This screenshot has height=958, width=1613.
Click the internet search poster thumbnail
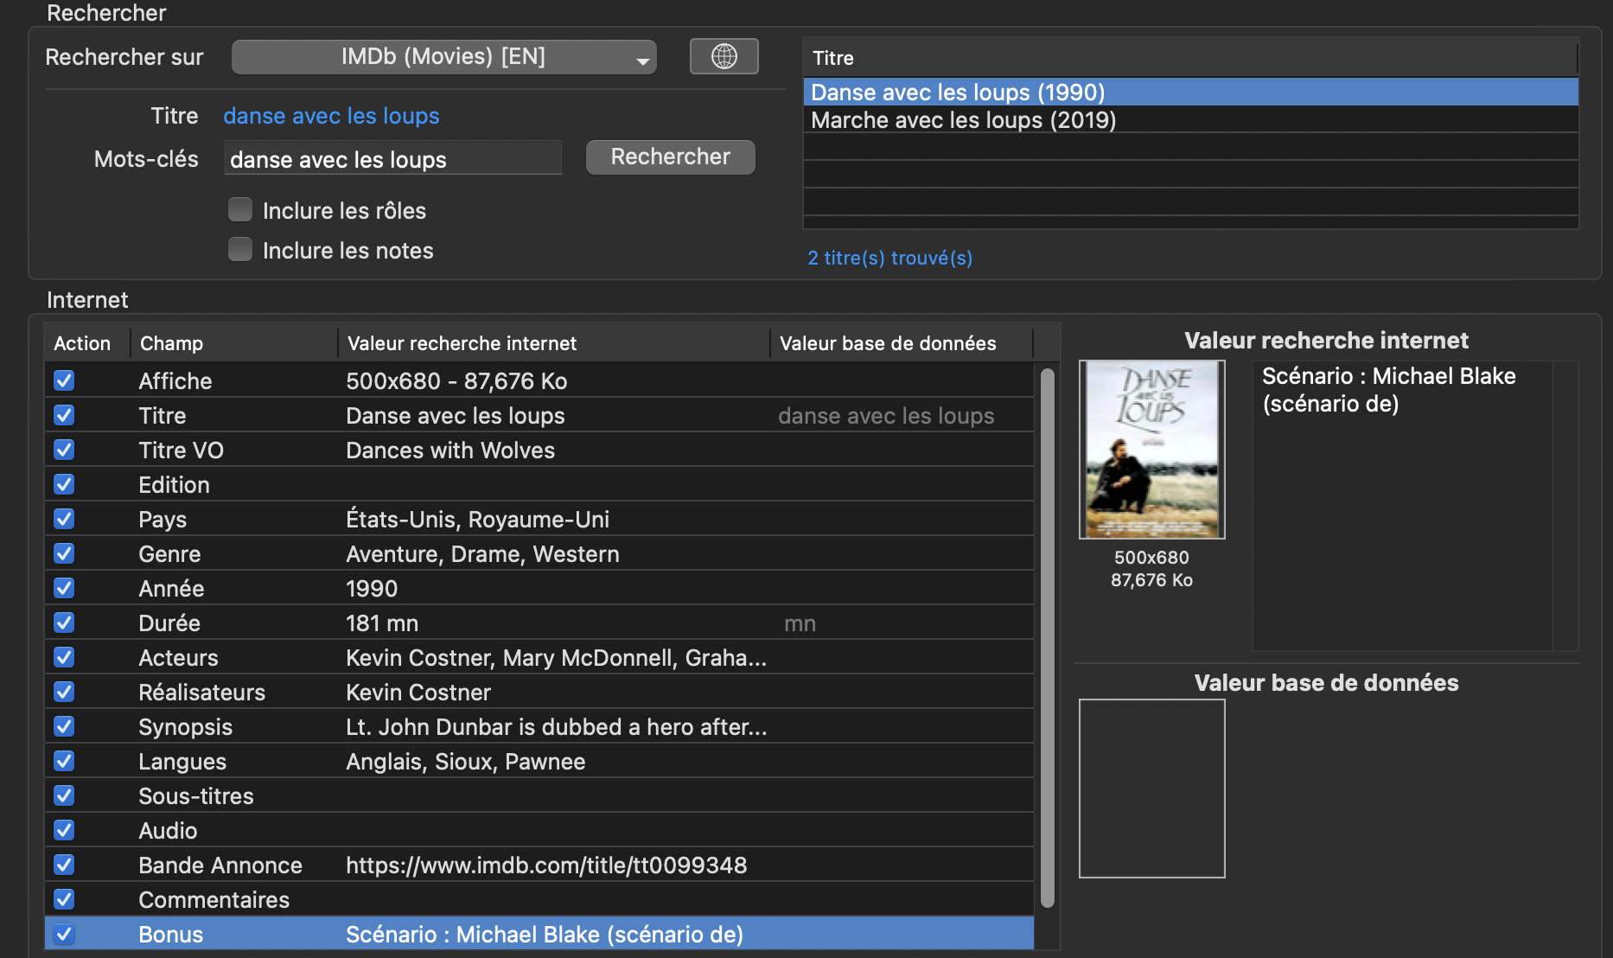coord(1151,450)
